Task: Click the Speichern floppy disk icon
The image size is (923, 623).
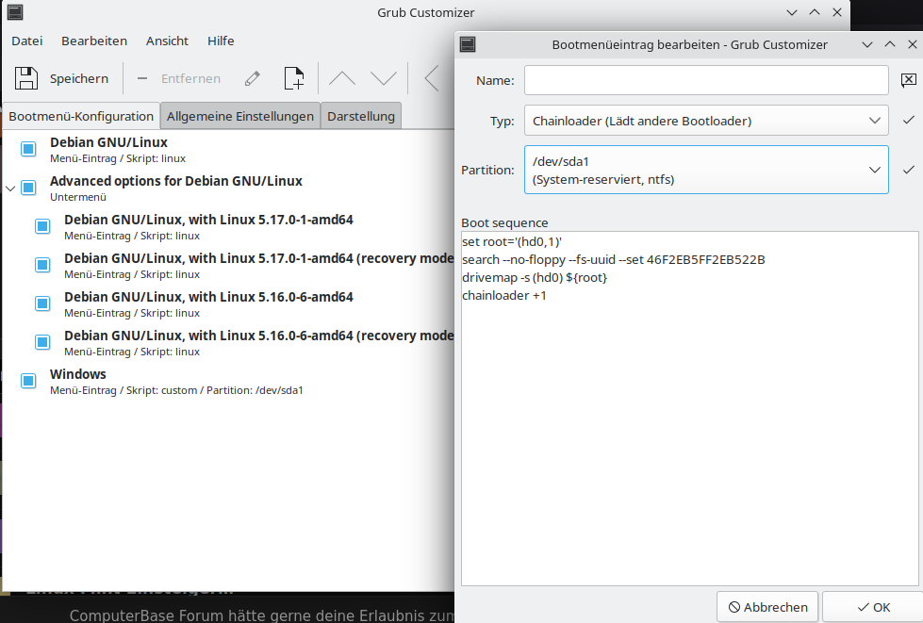Action: point(25,78)
